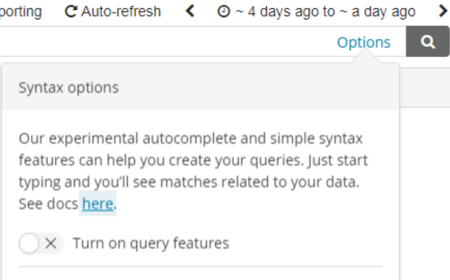Click the clock icon in time picker

(223, 12)
